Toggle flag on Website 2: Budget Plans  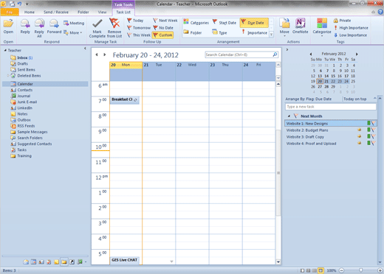pos(373,130)
